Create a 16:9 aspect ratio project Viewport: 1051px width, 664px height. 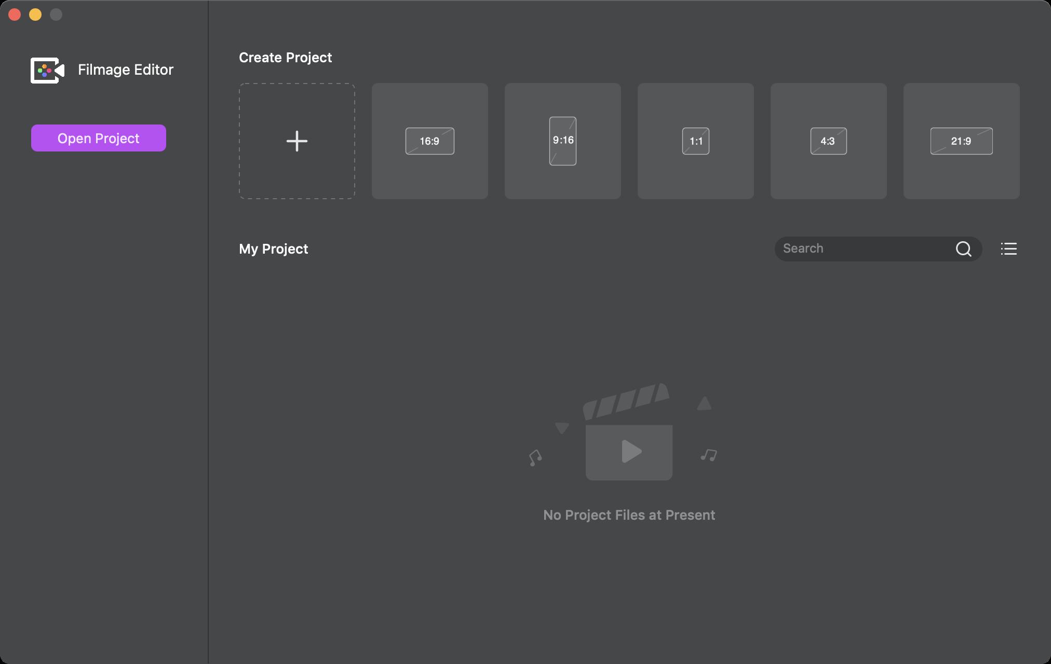pyautogui.click(x=430, y=141)
